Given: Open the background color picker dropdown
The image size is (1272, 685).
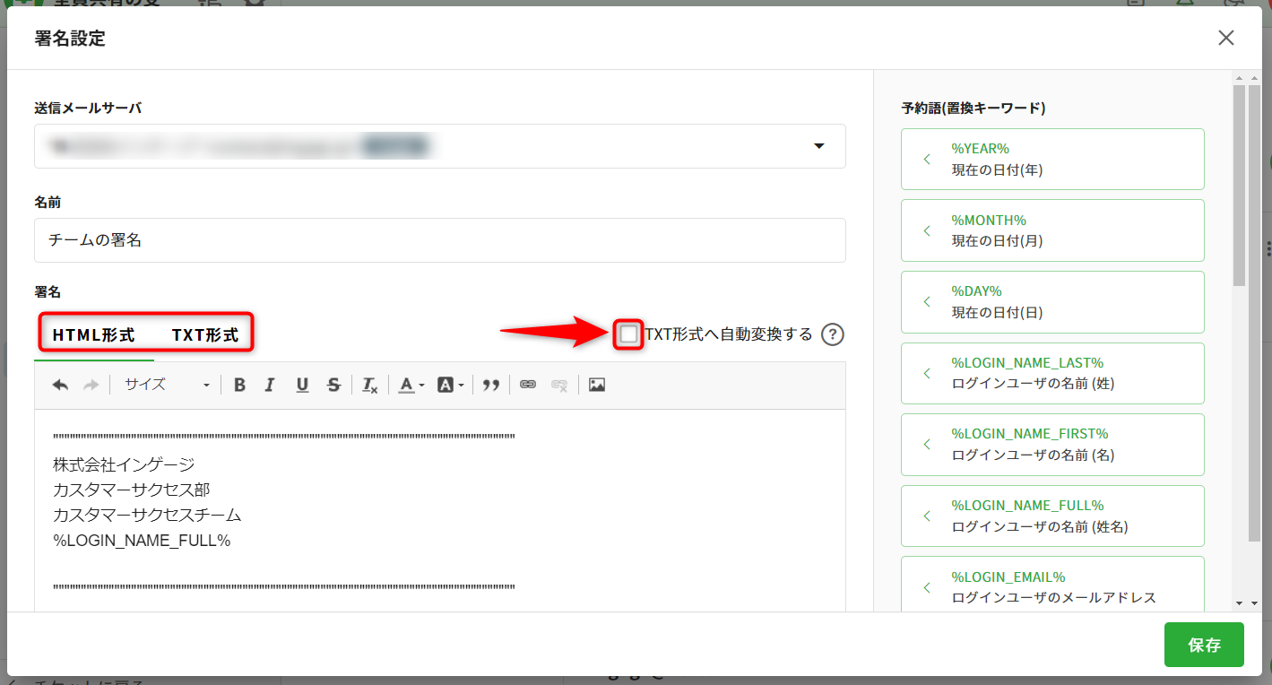Looking at the screenshot, I should point(450,385).
